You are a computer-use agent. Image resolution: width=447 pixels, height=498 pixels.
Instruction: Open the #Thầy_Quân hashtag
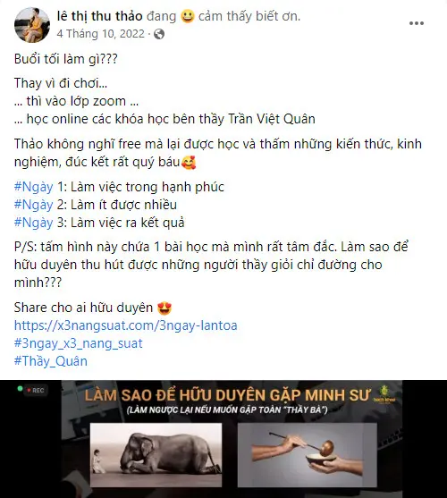coord(51,361)
